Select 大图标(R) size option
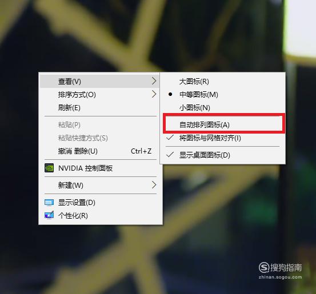 (x=222, y=82)
